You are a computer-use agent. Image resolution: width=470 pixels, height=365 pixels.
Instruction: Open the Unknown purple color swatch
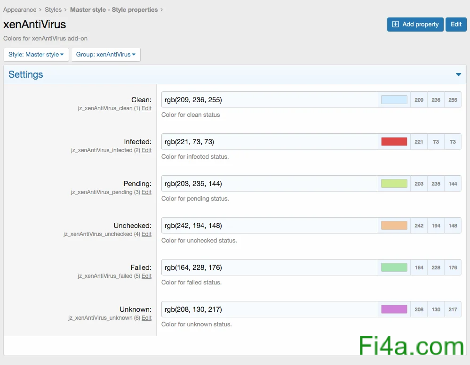point(394,309)
